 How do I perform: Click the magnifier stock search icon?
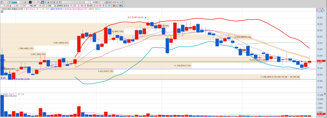[23, 2]
